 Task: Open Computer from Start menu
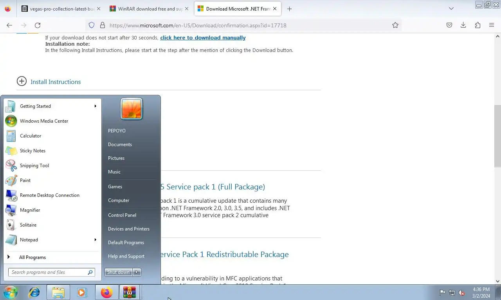click(119, 200)
